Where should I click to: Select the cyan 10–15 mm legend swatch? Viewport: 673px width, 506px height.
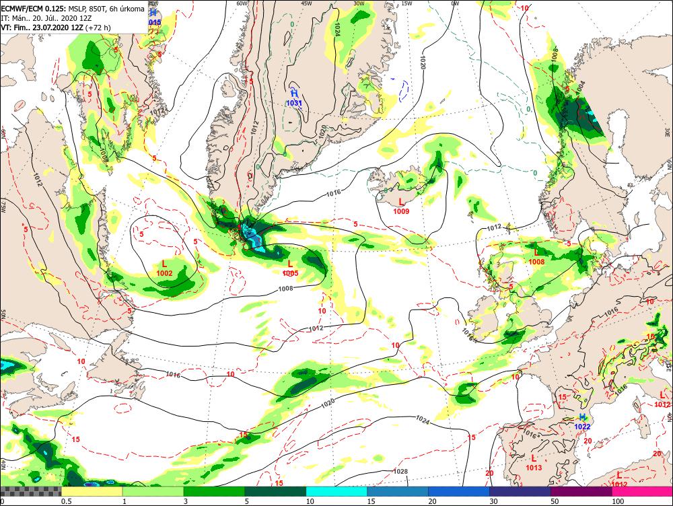point(336,491)
